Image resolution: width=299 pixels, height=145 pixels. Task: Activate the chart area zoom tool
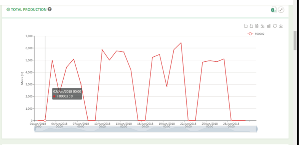[246, 26]
